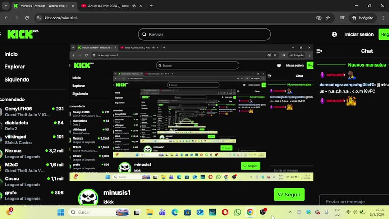The image size is (389, 219).
Task: Click the microphone tray icon
Action: (x=327, y=212)
